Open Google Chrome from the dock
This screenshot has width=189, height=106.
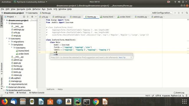(96, 102)
